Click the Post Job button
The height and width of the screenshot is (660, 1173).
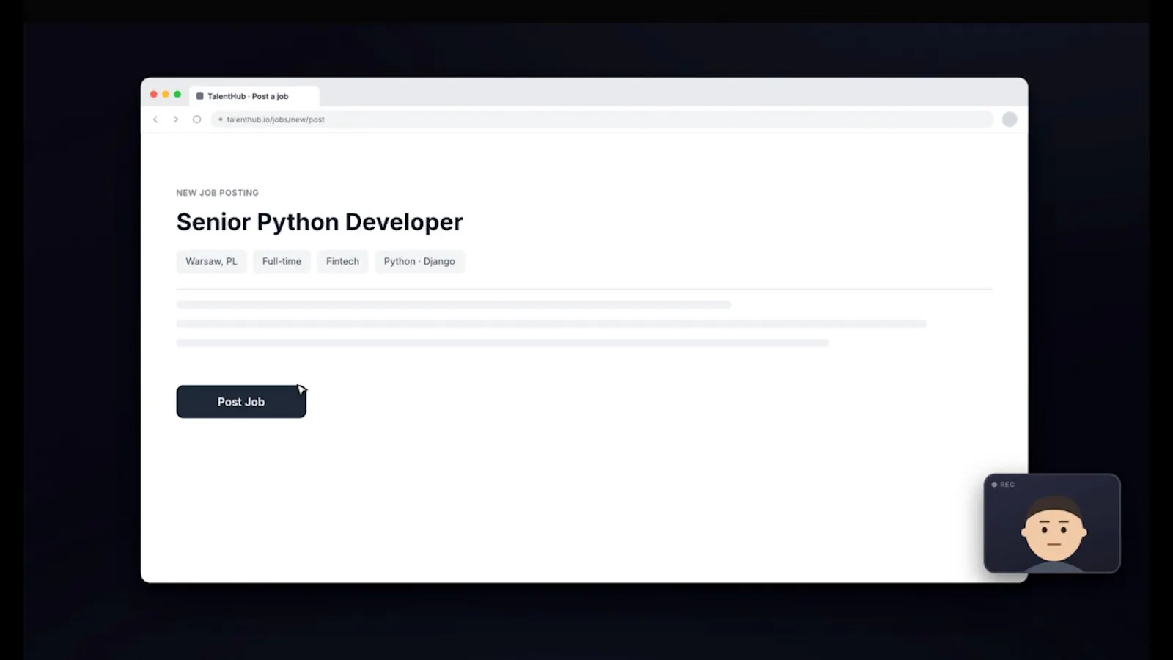pyautogui.click(x=241, y=402)
